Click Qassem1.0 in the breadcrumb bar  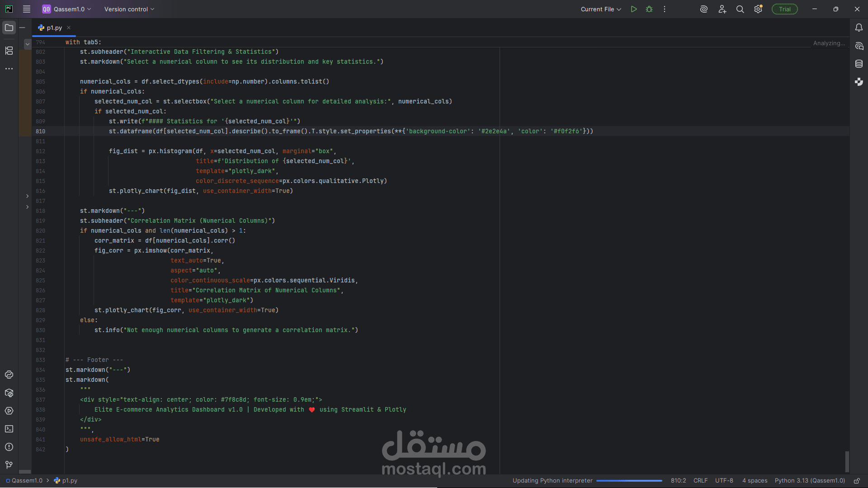(24, 481)
